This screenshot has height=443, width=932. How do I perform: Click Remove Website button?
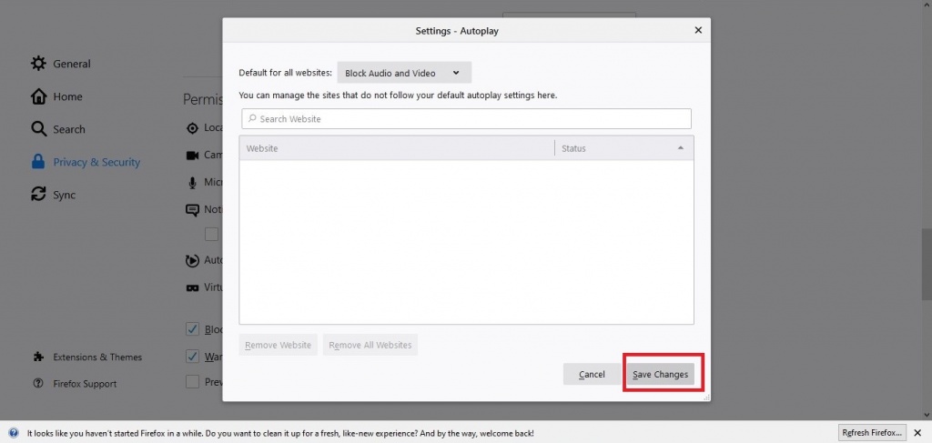[x=279, y=345]
